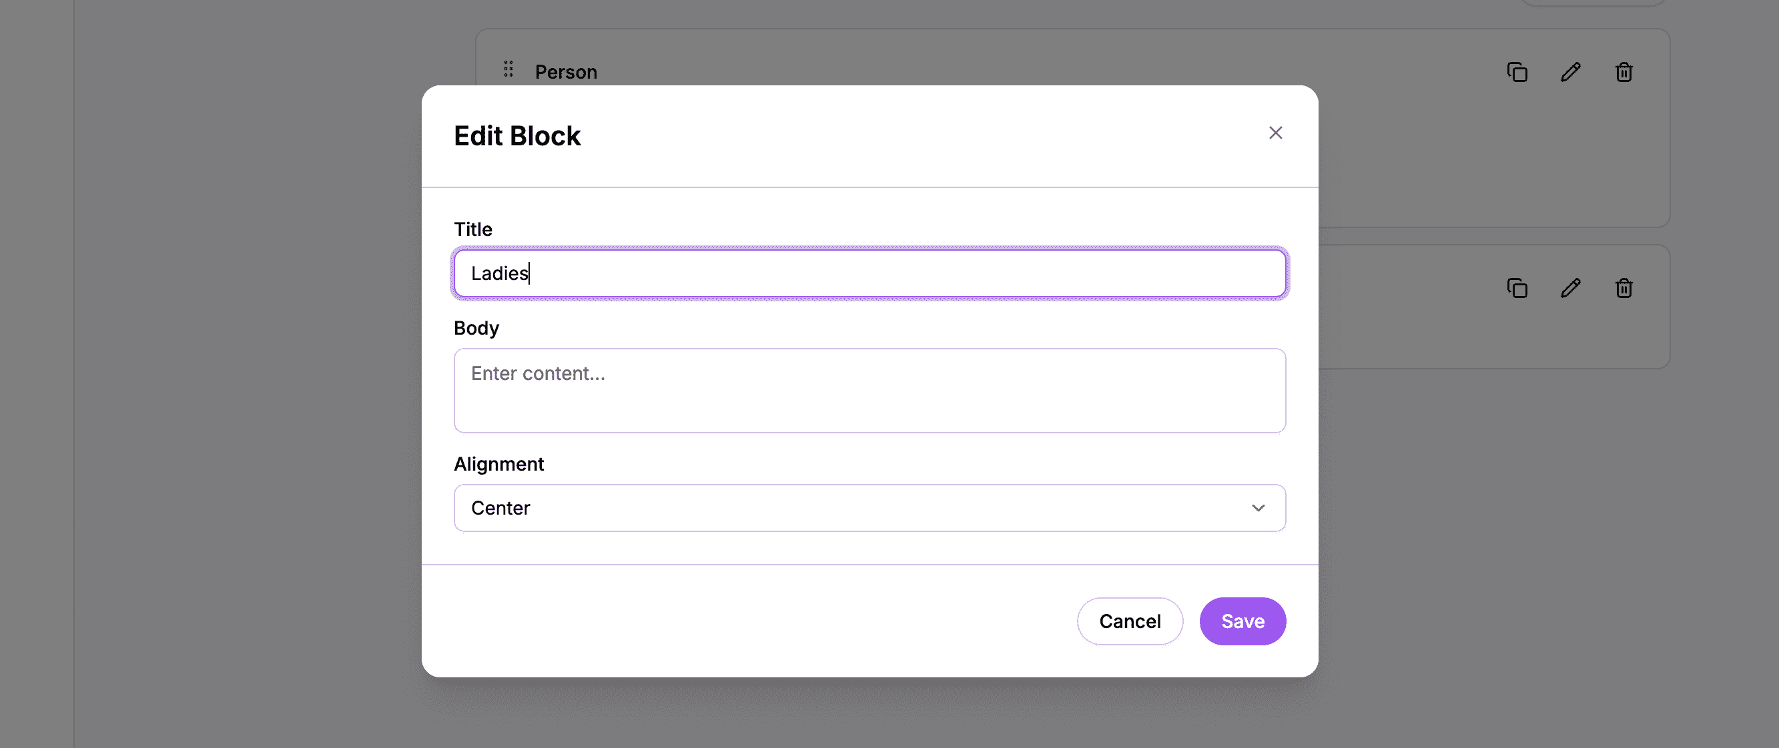
Task: Click the Body content textarea
Action: pyautogui.click(x=869, y=391)
